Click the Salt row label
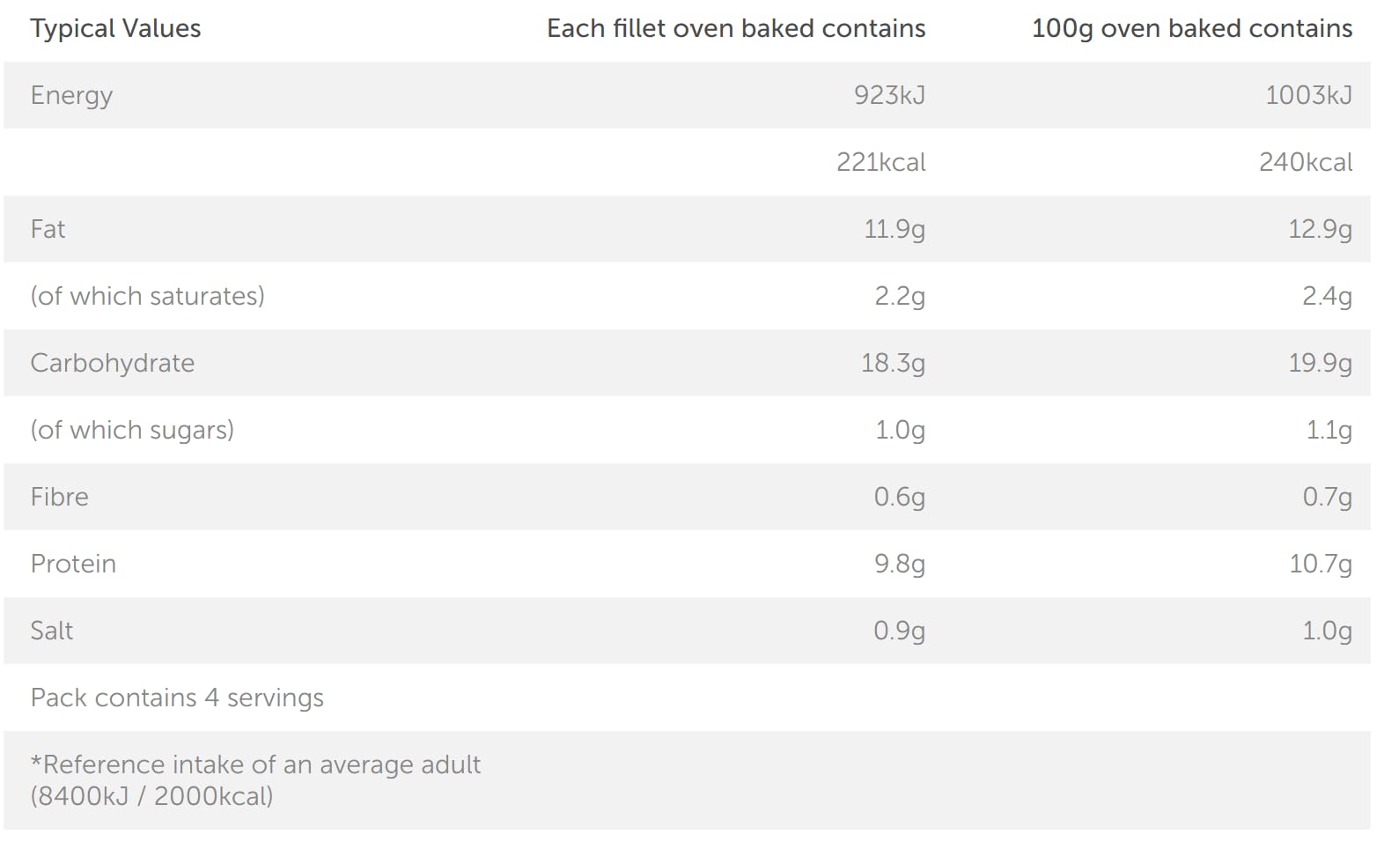1377x849 pixels. click(51, 631)
